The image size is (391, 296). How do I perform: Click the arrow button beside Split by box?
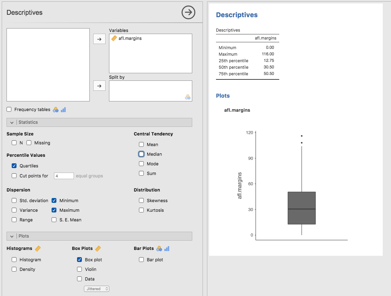pyautogui.click(x=99, y=86)
